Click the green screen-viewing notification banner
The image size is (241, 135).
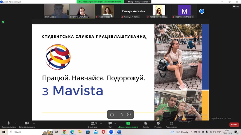coord(100,2)
